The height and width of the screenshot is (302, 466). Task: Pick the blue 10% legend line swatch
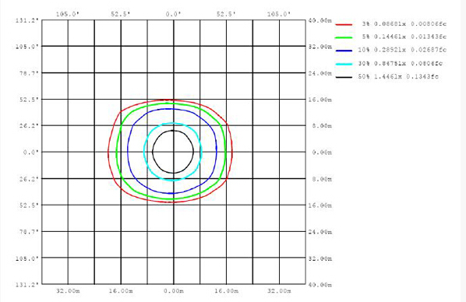click(344, 51)
